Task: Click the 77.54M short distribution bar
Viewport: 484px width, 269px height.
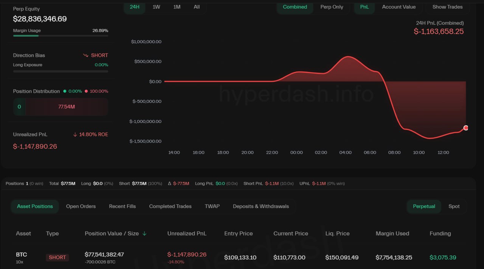Action: click(x=67, y=107)
